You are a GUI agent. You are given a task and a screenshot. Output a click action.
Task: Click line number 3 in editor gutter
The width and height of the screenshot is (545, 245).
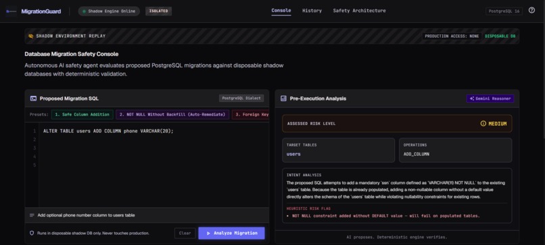pos(34,148)
